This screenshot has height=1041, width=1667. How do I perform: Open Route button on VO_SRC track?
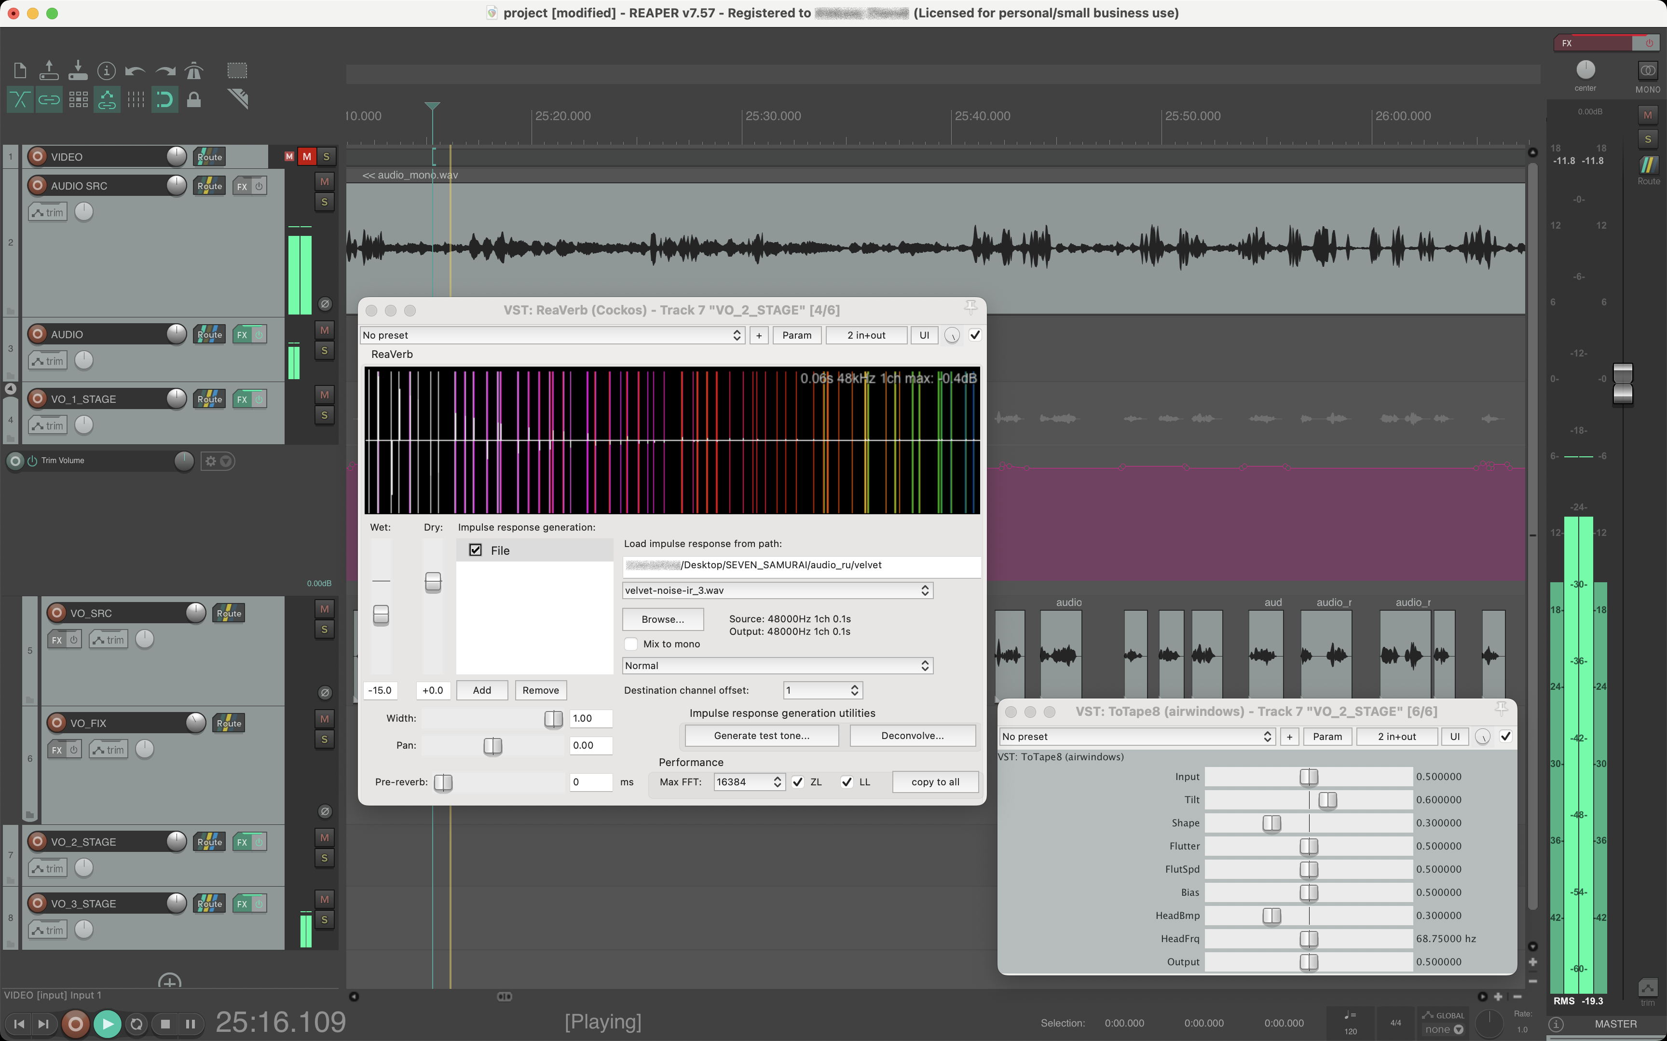coord(229,613)
